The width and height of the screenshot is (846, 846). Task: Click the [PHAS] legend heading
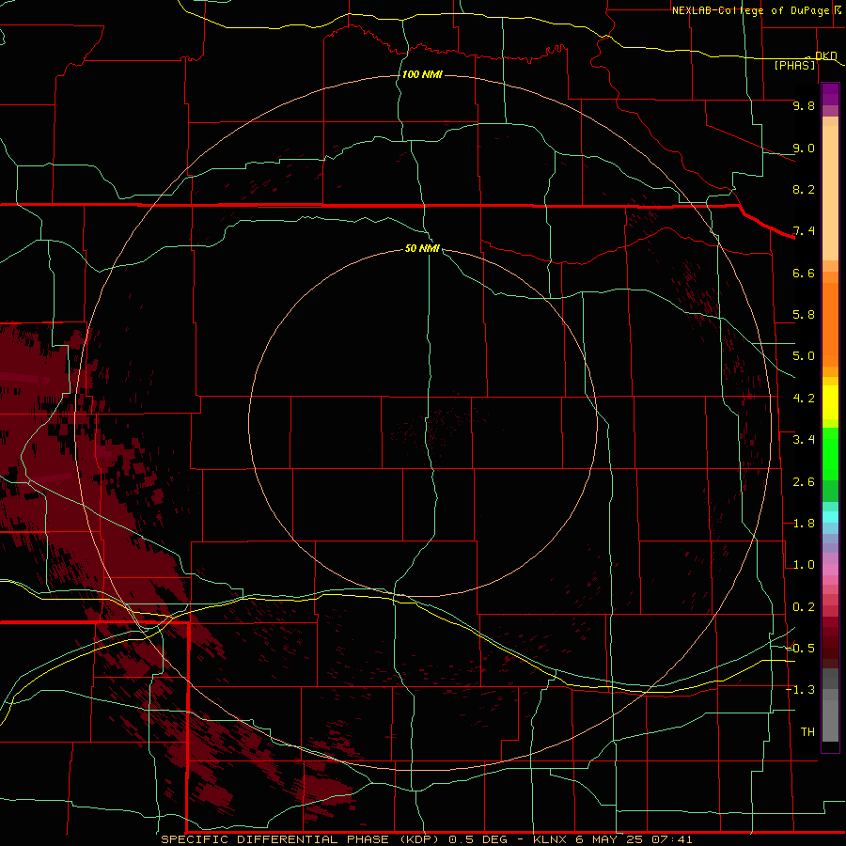coord(794,66)
